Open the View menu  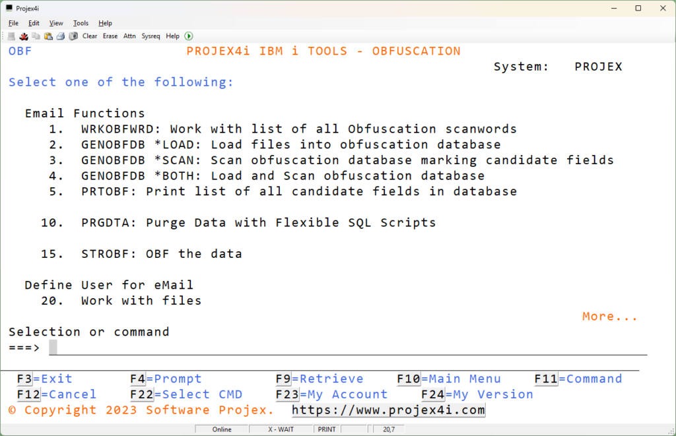click(x=56, y=23)
